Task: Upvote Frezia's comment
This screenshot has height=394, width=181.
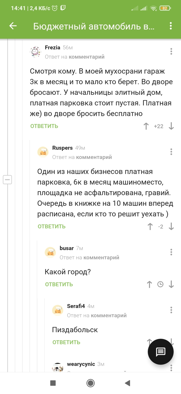Action: click(x=146, y=126)
